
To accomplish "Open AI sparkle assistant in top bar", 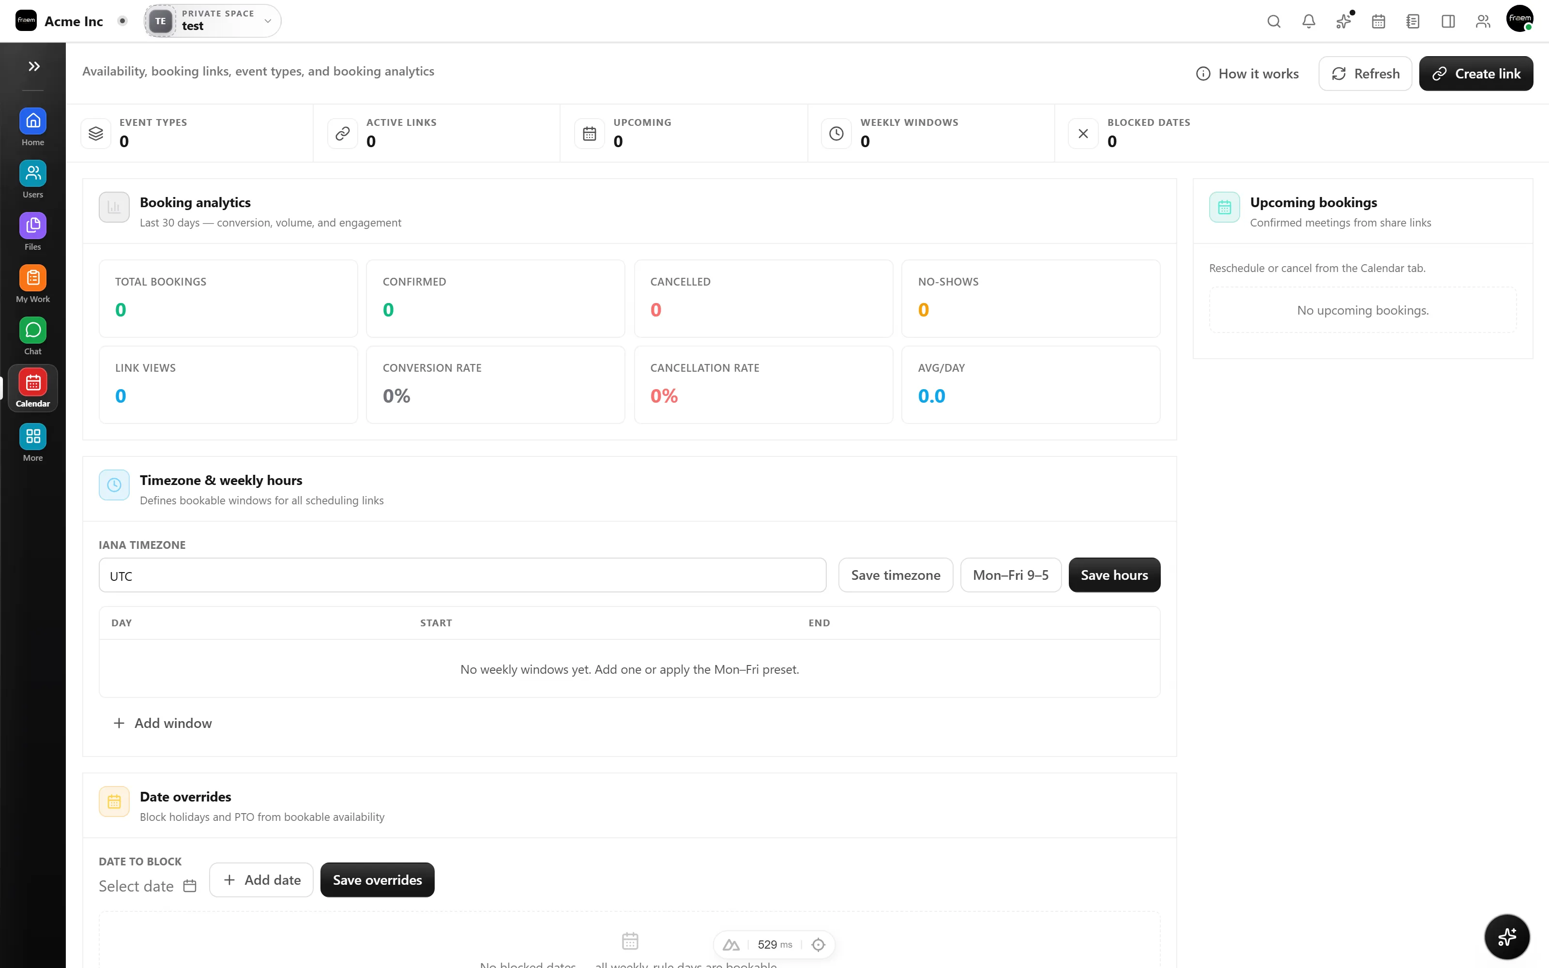I will pyautogui.click(x=1344, y=21).
